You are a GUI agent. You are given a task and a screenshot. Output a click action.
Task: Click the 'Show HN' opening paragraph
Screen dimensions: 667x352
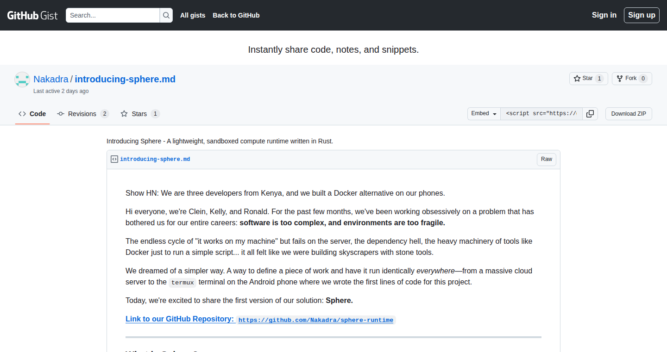285,193
